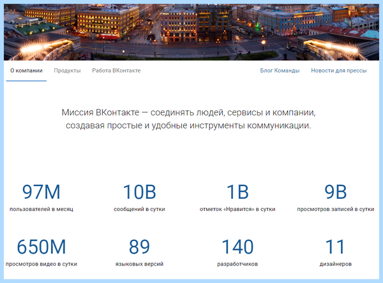Click the city panorama header image
The image size is (383, 283).
point(191,32)
